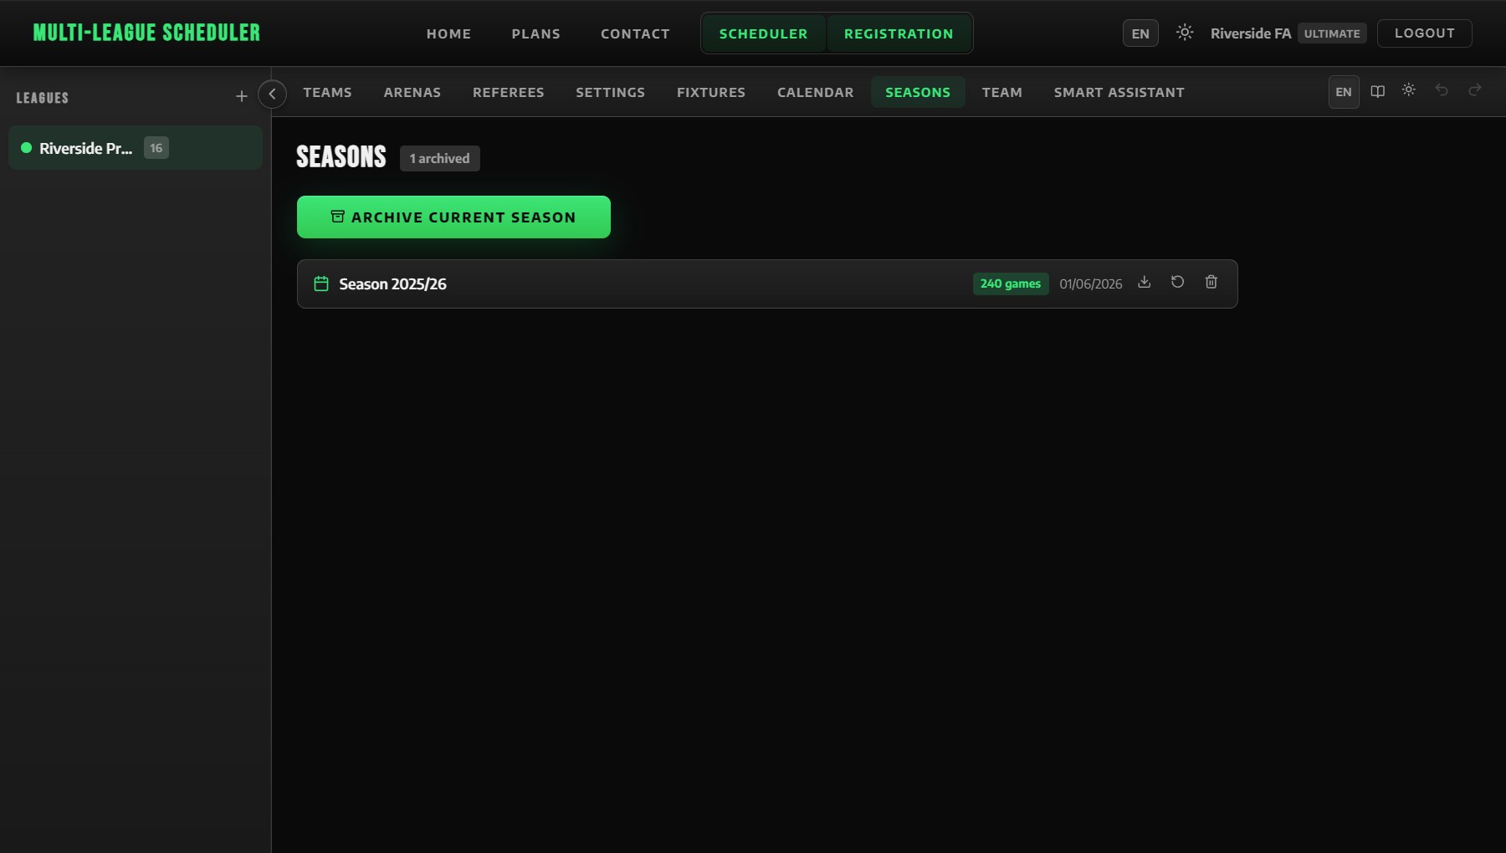Image resolution: width=1506 pixels, height=853 pixels.
Task: Collapse the leagues sidebar with the chevron
Action: 272,94
